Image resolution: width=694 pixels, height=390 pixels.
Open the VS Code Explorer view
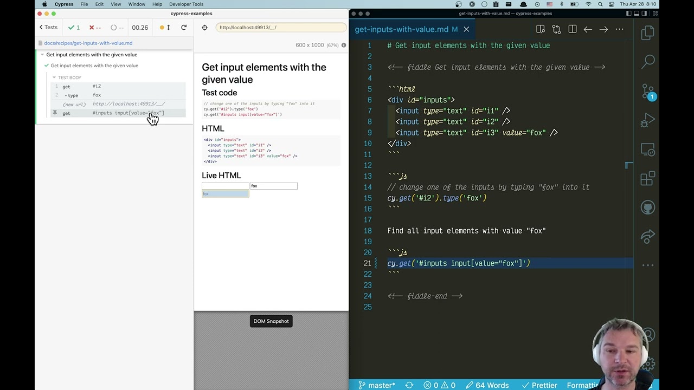648,33
